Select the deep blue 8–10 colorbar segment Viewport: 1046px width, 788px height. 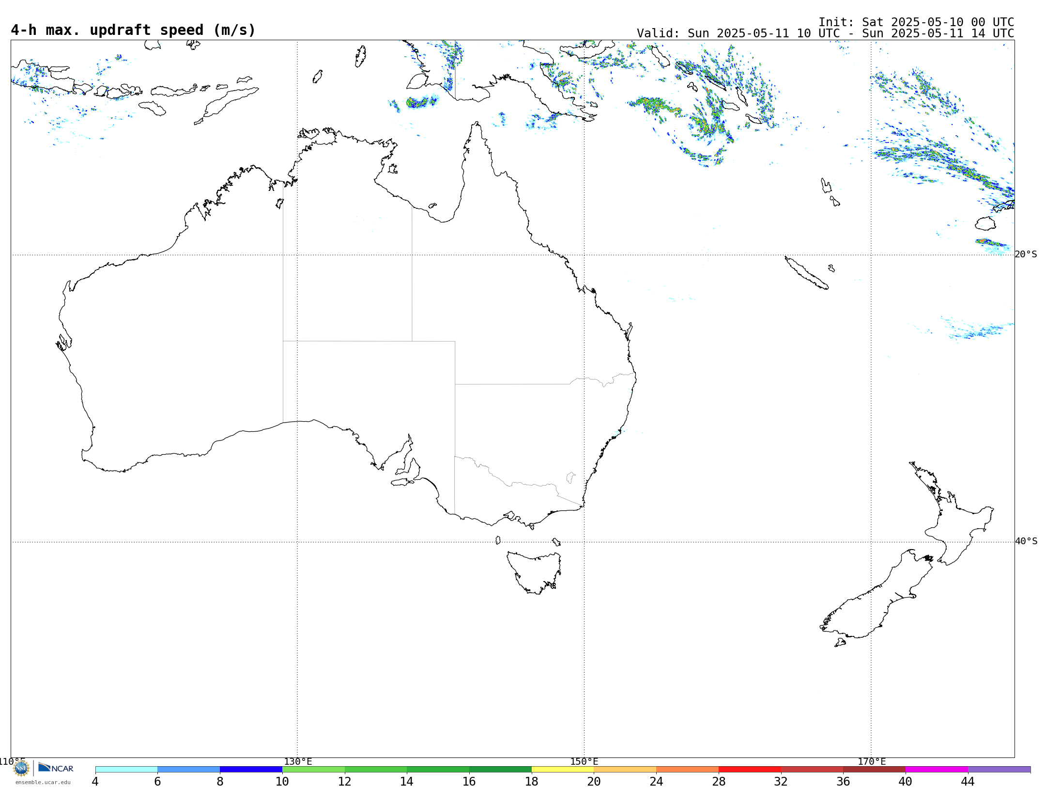(x=251, y=769)
